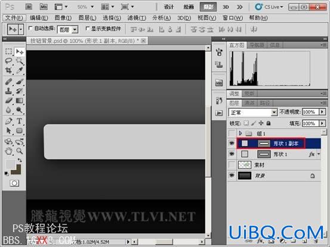Open the 填充 slider arrow
This screenshot has height=247, width=330.
(x=322, y=123)
